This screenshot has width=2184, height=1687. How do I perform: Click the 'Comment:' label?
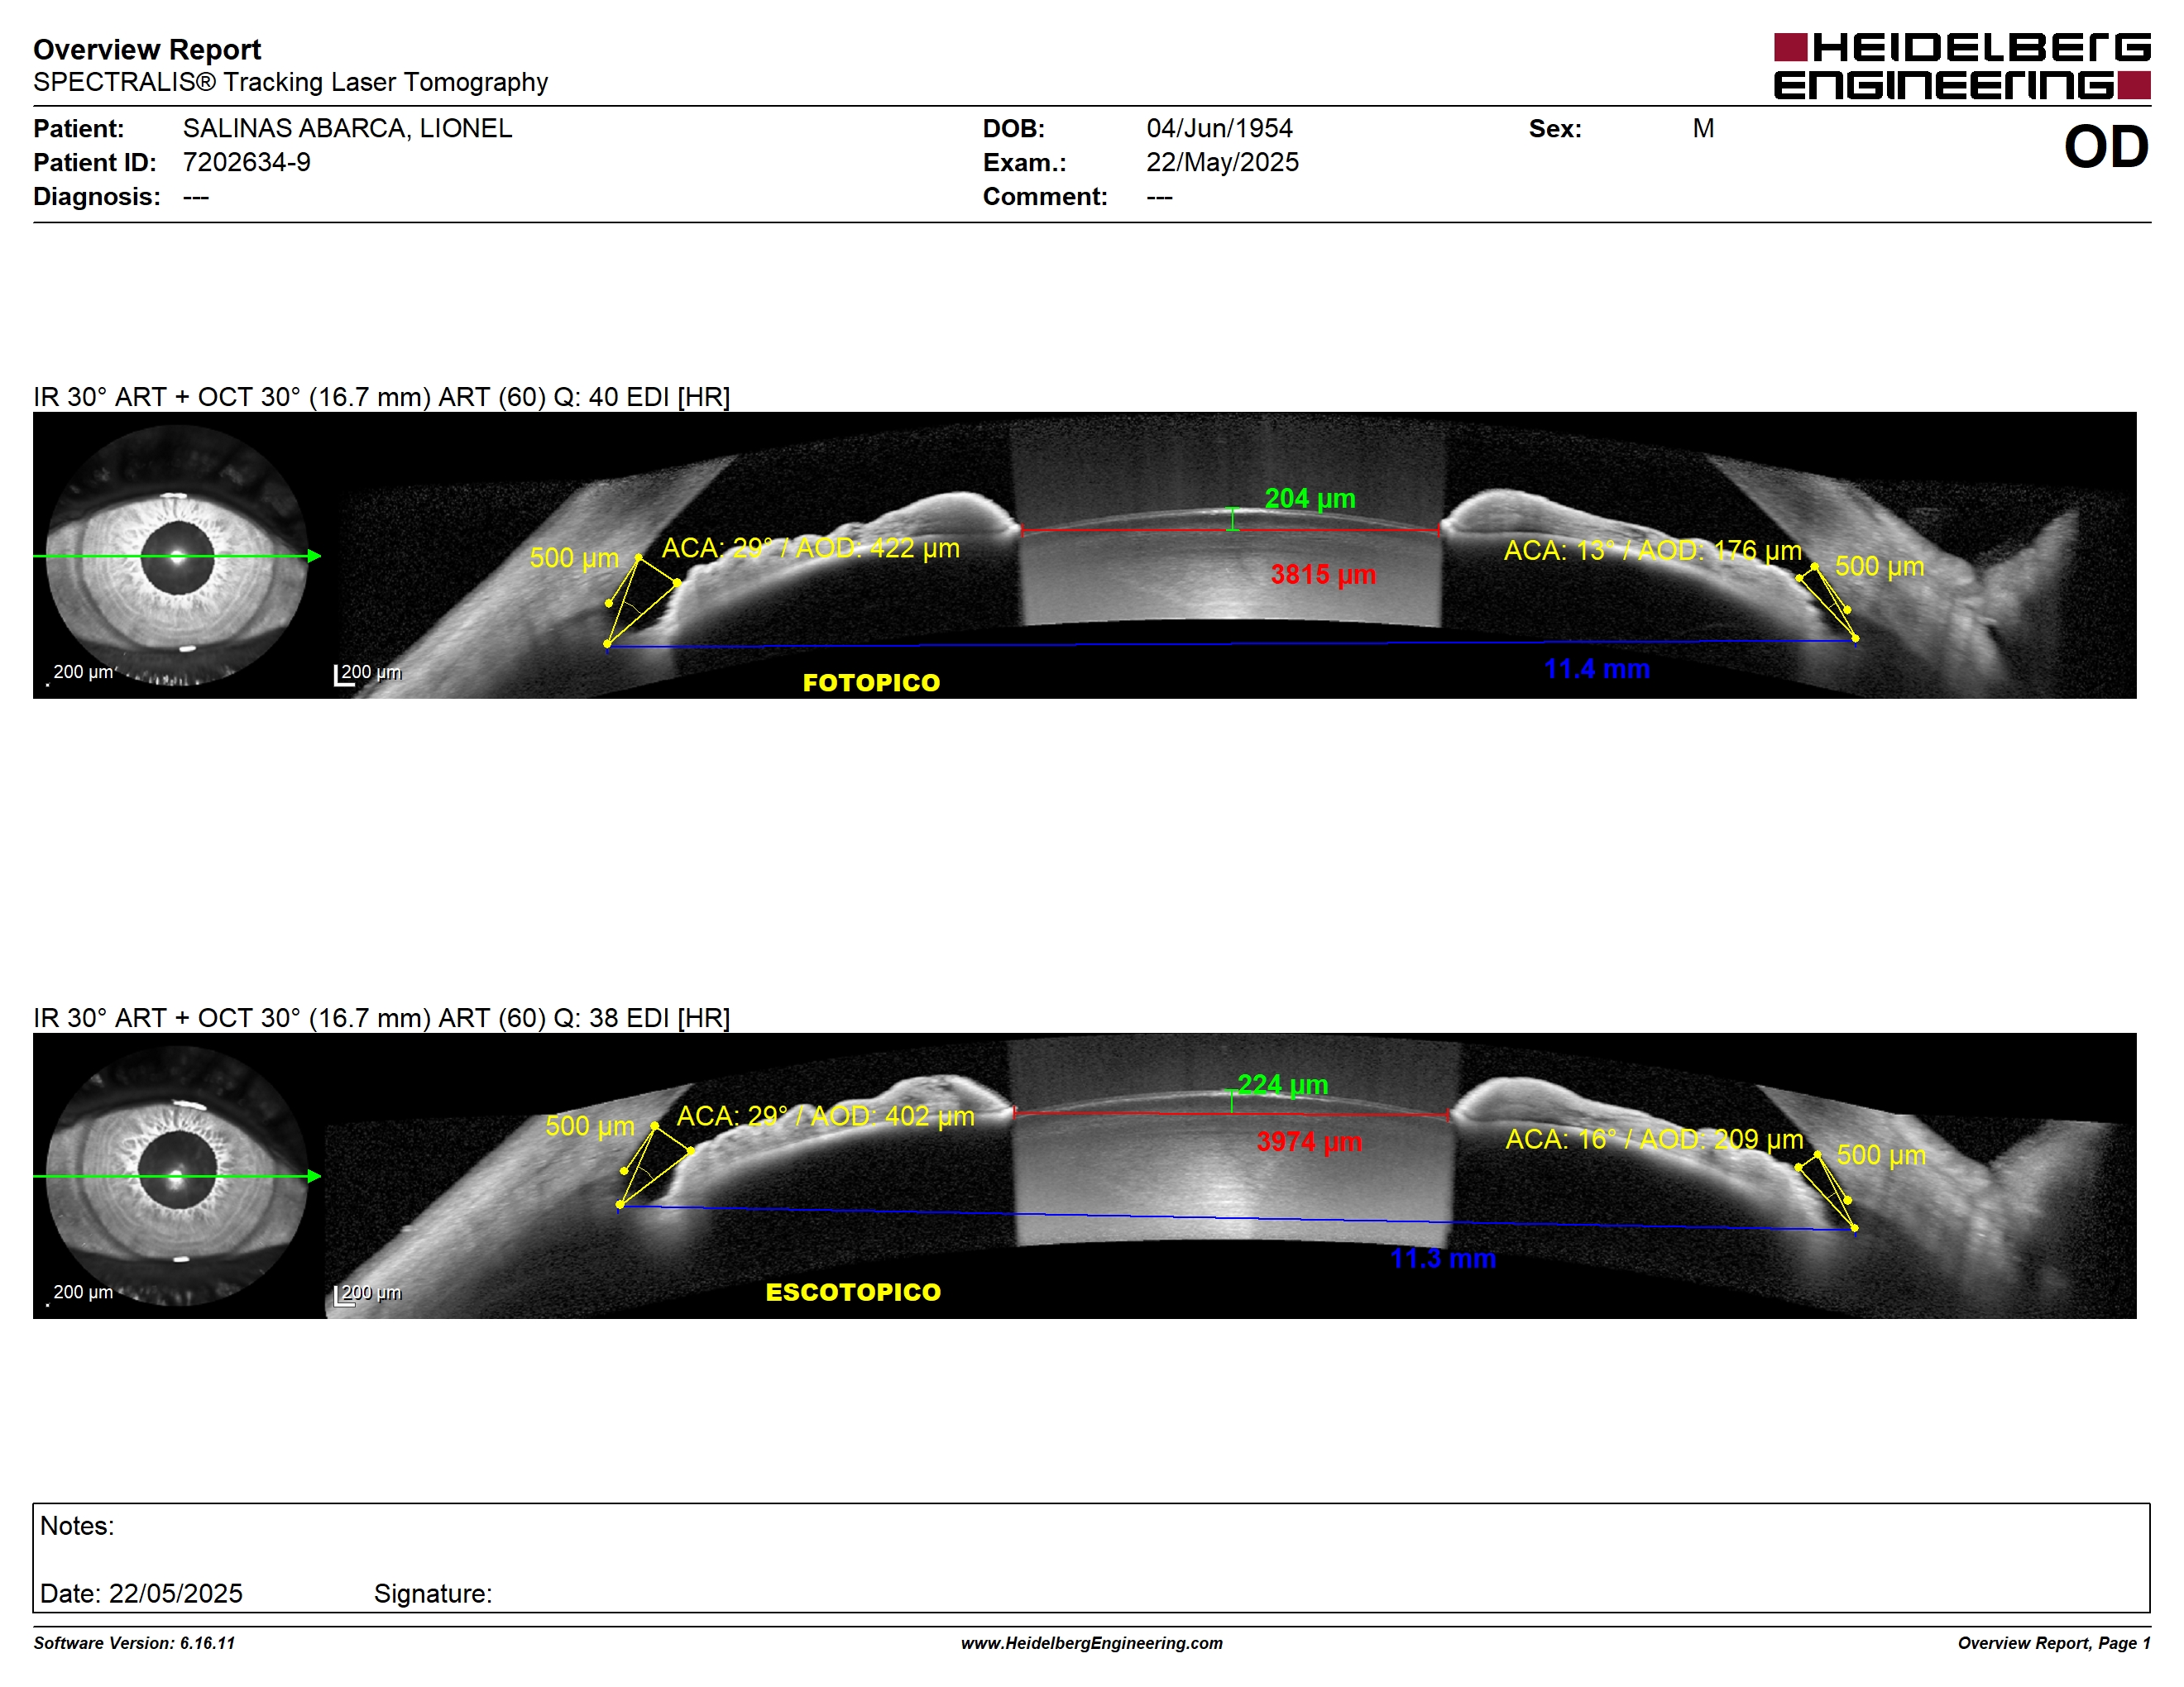pos(1045,196)
